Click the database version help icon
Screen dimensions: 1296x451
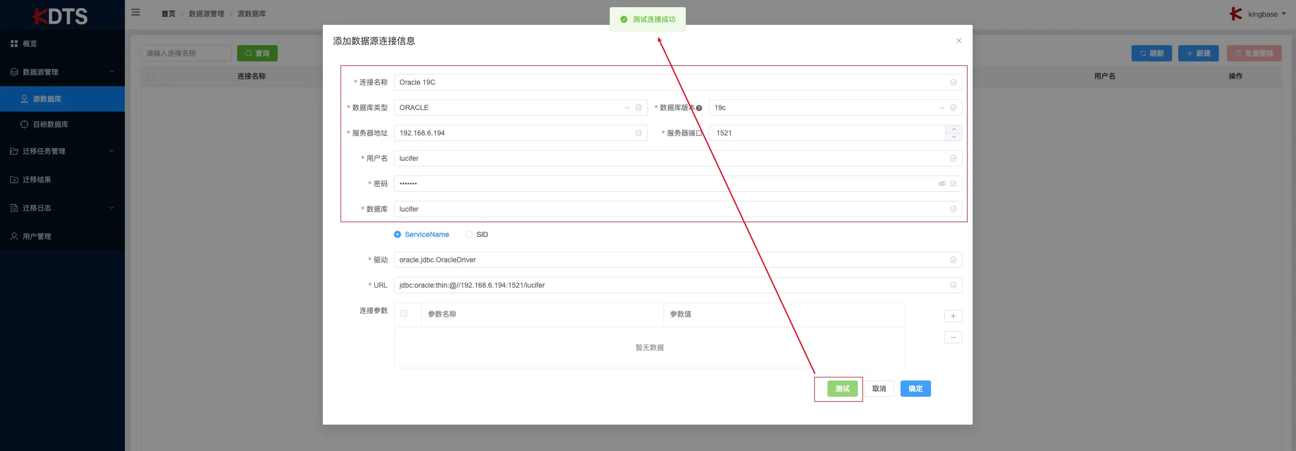click(699, 108)
